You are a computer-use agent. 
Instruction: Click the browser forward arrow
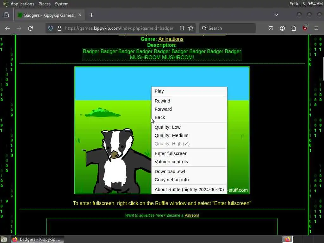pos(19,28)
